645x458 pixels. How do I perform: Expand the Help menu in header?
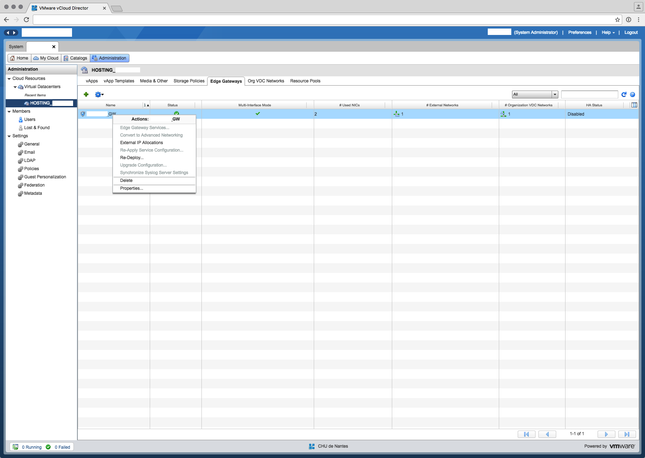608,32
